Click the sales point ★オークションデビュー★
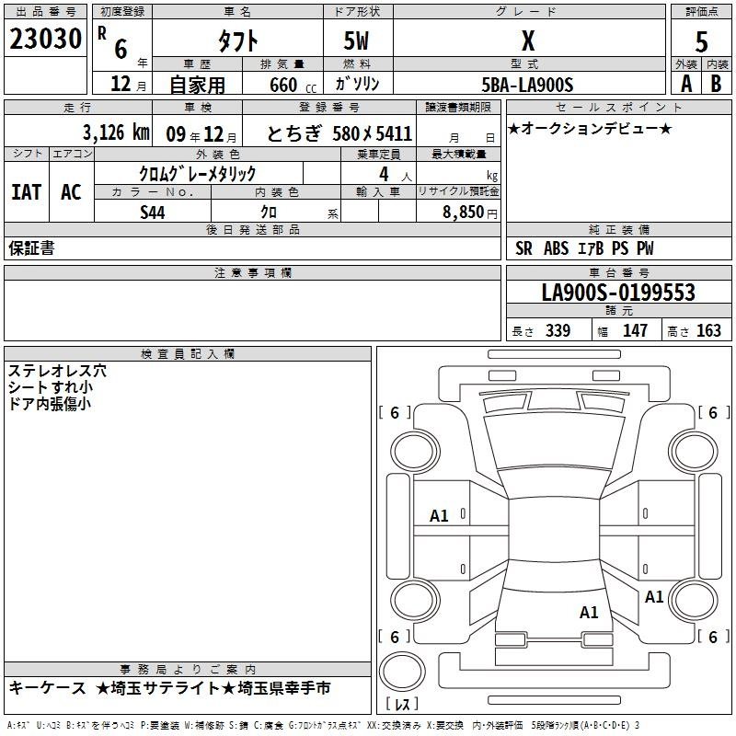 590,128
